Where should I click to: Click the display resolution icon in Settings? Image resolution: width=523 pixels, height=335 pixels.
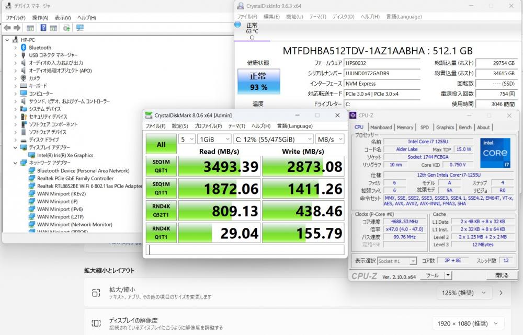(x=96, y=324)
